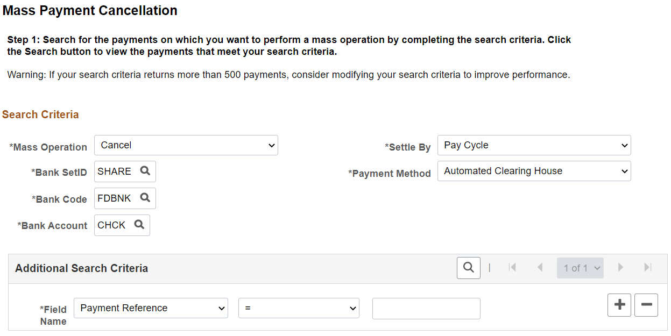The height and width of the screenshot is (336, 671).
Task: Add a new search criteria row
Action: coord(619,305)
